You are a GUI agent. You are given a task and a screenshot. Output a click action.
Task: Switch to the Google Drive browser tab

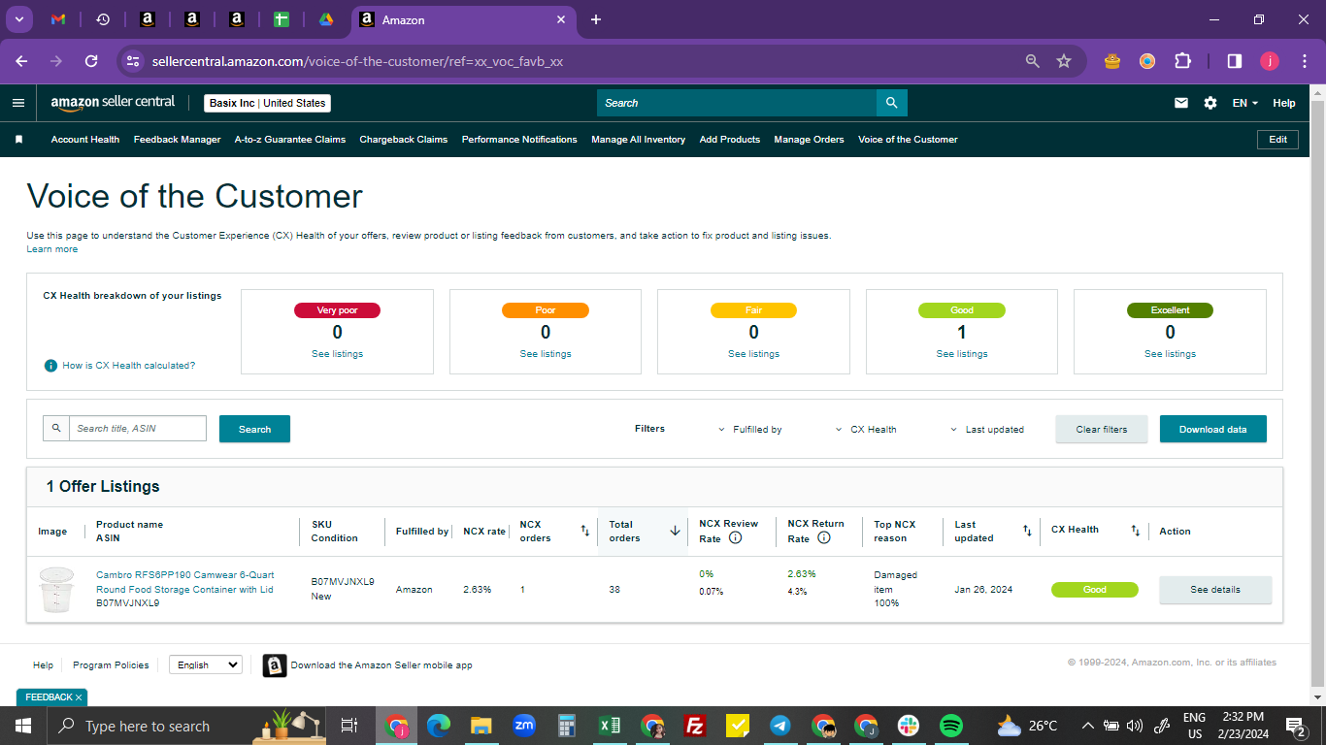(326, 19)
